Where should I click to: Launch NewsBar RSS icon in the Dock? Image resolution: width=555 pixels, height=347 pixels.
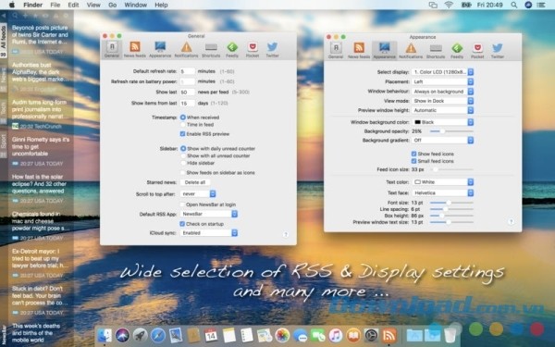[x=388, y=335]
